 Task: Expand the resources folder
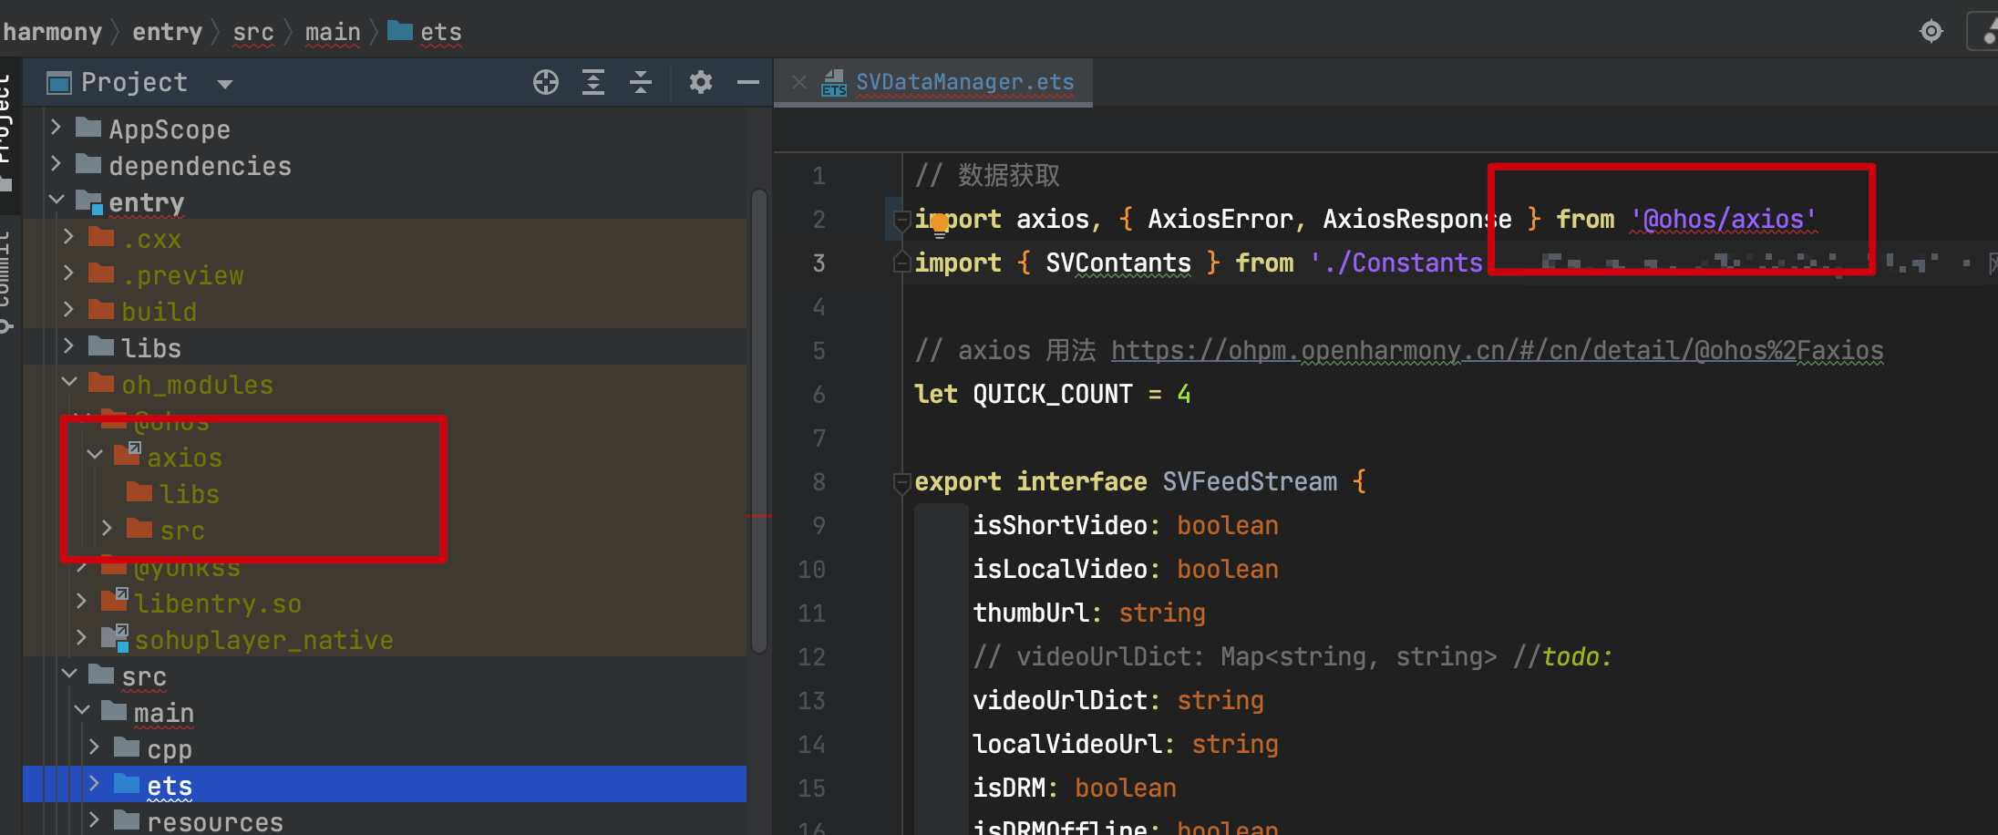(x=94, y=820)
